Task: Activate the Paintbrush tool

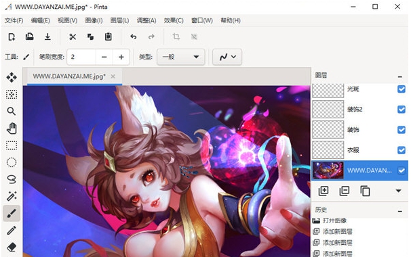Action: coord(12,213)
